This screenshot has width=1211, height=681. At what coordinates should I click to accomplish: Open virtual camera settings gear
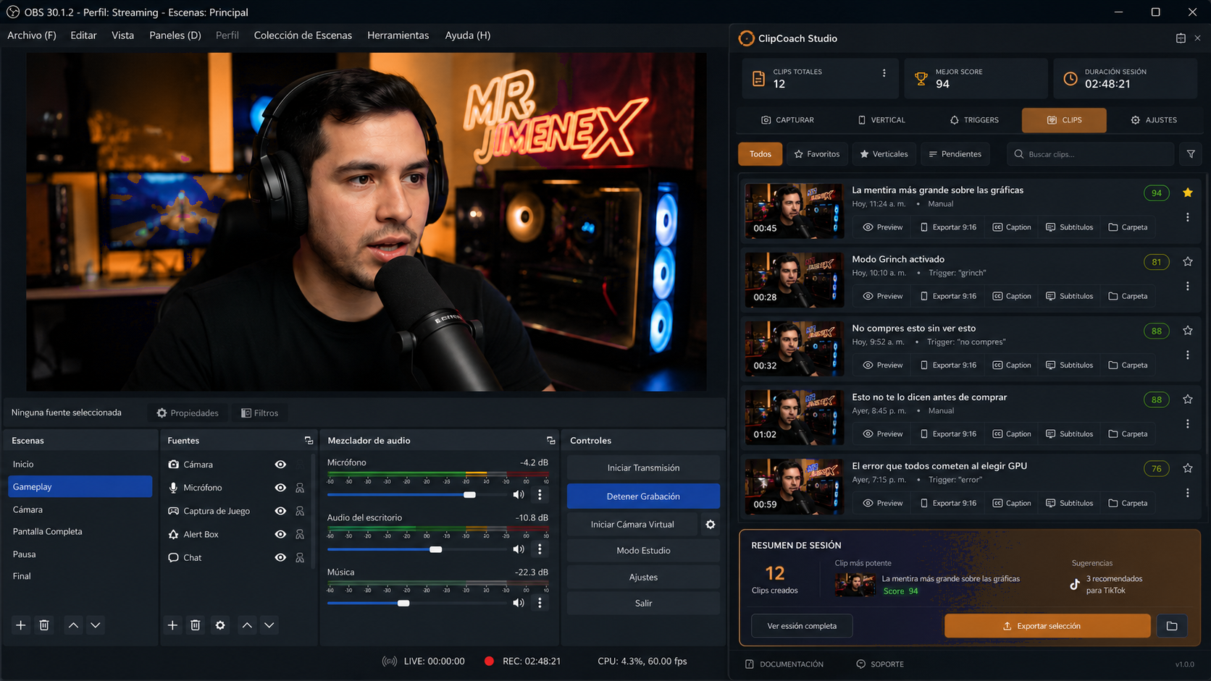tap(711, 525)
